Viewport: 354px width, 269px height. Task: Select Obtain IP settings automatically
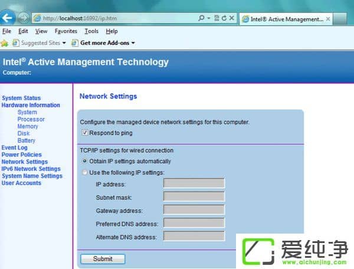click(x=84, y=161)
